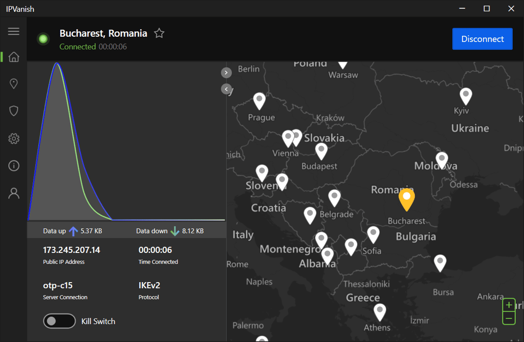Select the Athens server pin
524x342 pixels.
pos(380,312)
